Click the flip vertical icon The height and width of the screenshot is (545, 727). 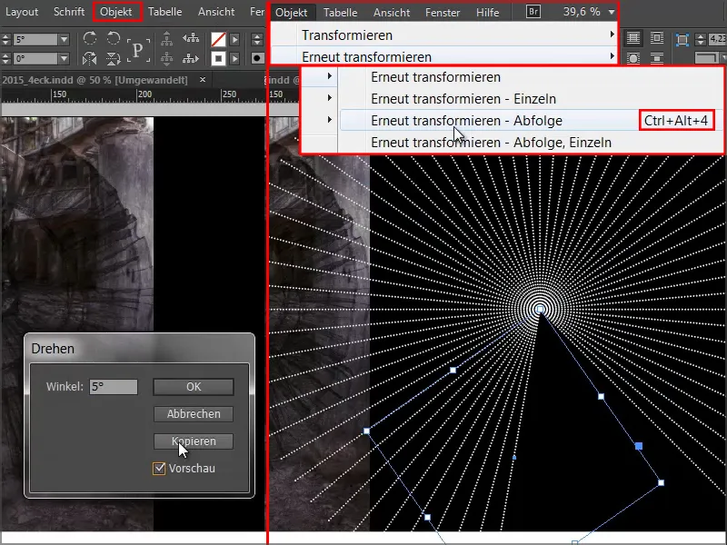(x=113, y=58)
